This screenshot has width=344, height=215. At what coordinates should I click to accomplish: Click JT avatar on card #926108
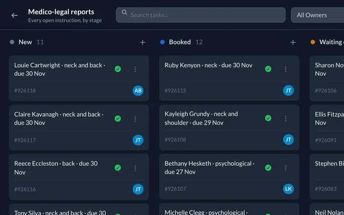pos(288,140)
